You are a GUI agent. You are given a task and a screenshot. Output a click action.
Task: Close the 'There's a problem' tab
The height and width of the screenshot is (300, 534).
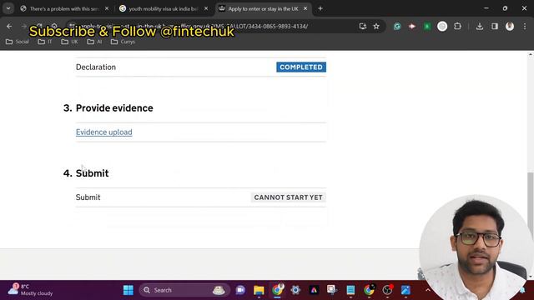[107, 8]
